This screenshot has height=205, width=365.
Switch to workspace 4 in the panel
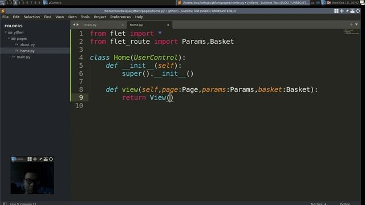coord(19,2)
